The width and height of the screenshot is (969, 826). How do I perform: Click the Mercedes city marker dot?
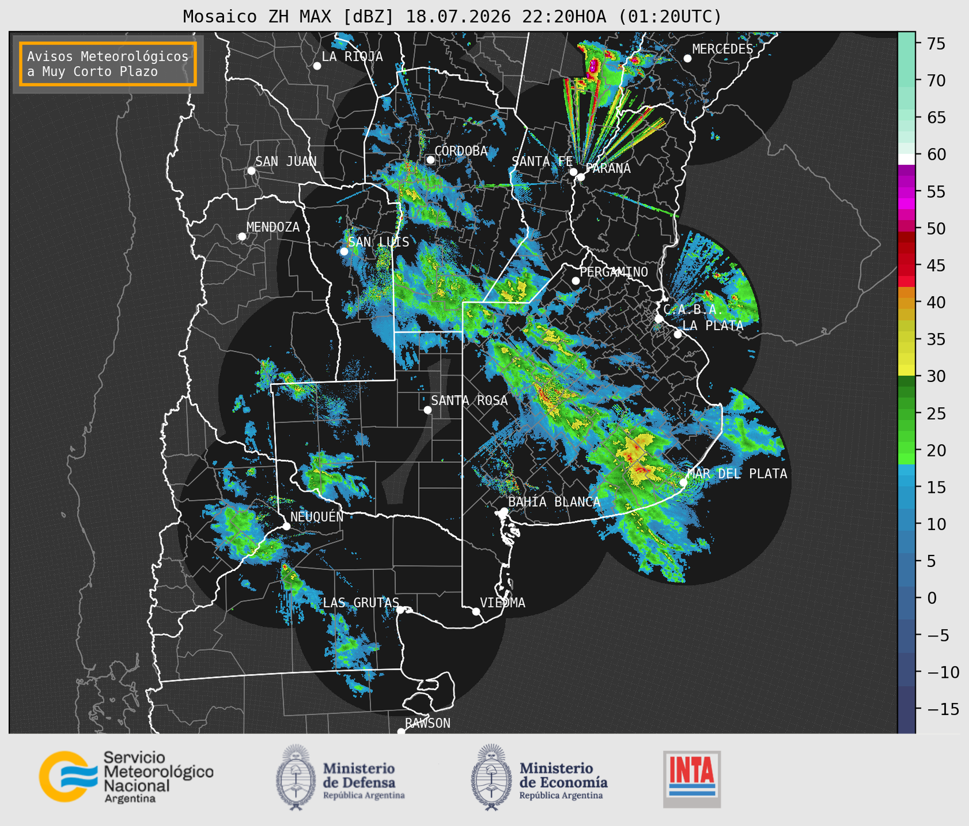point(688,59)
